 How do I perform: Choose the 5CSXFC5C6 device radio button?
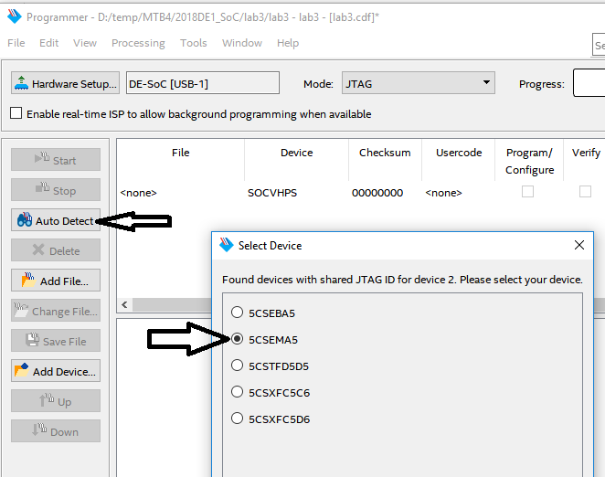coord(237,393)
